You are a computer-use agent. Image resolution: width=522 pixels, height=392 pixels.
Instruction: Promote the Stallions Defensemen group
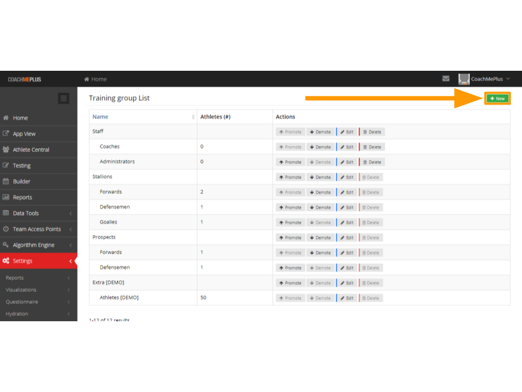(290, 207)
